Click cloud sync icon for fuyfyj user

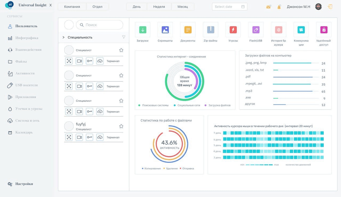pyautogui.click(x=100, y=137)
